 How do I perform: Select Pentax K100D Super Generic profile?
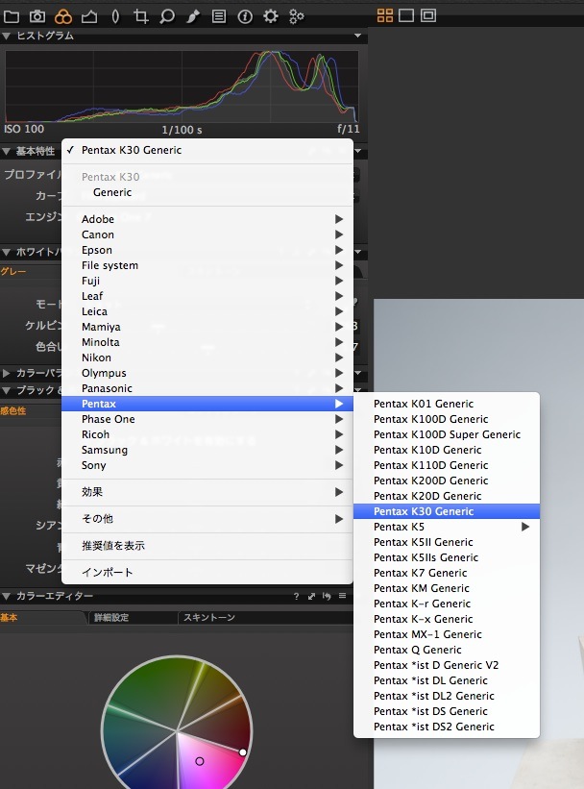click(x=447, y=434)
